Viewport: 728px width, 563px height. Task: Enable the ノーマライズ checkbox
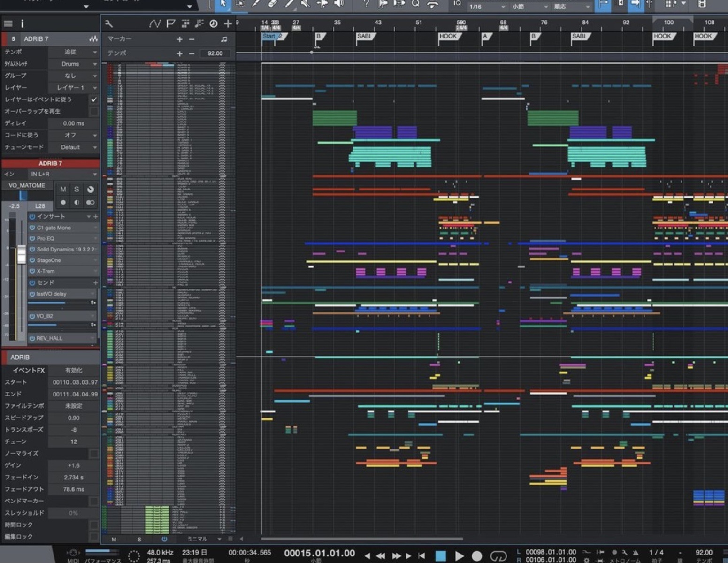94,454
